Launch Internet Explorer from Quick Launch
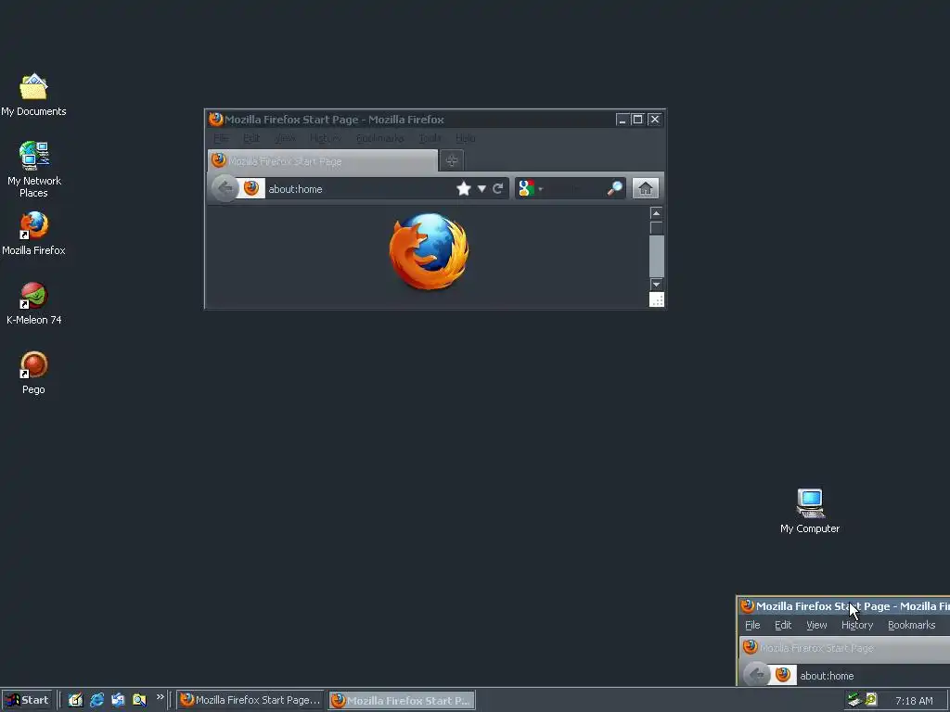950x712 pixels. point(96,700)
